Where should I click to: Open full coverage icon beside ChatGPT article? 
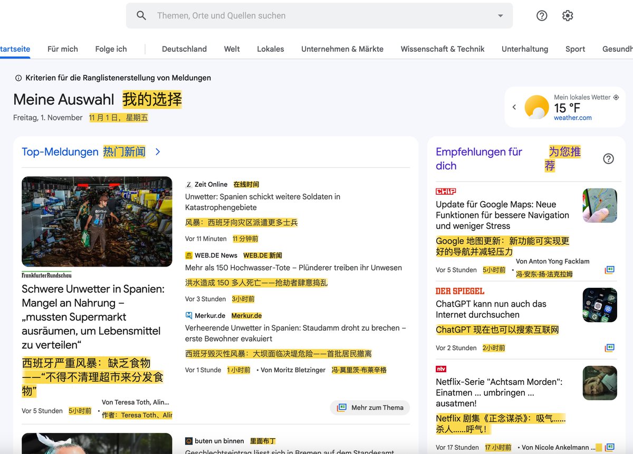tap(610, 347)
